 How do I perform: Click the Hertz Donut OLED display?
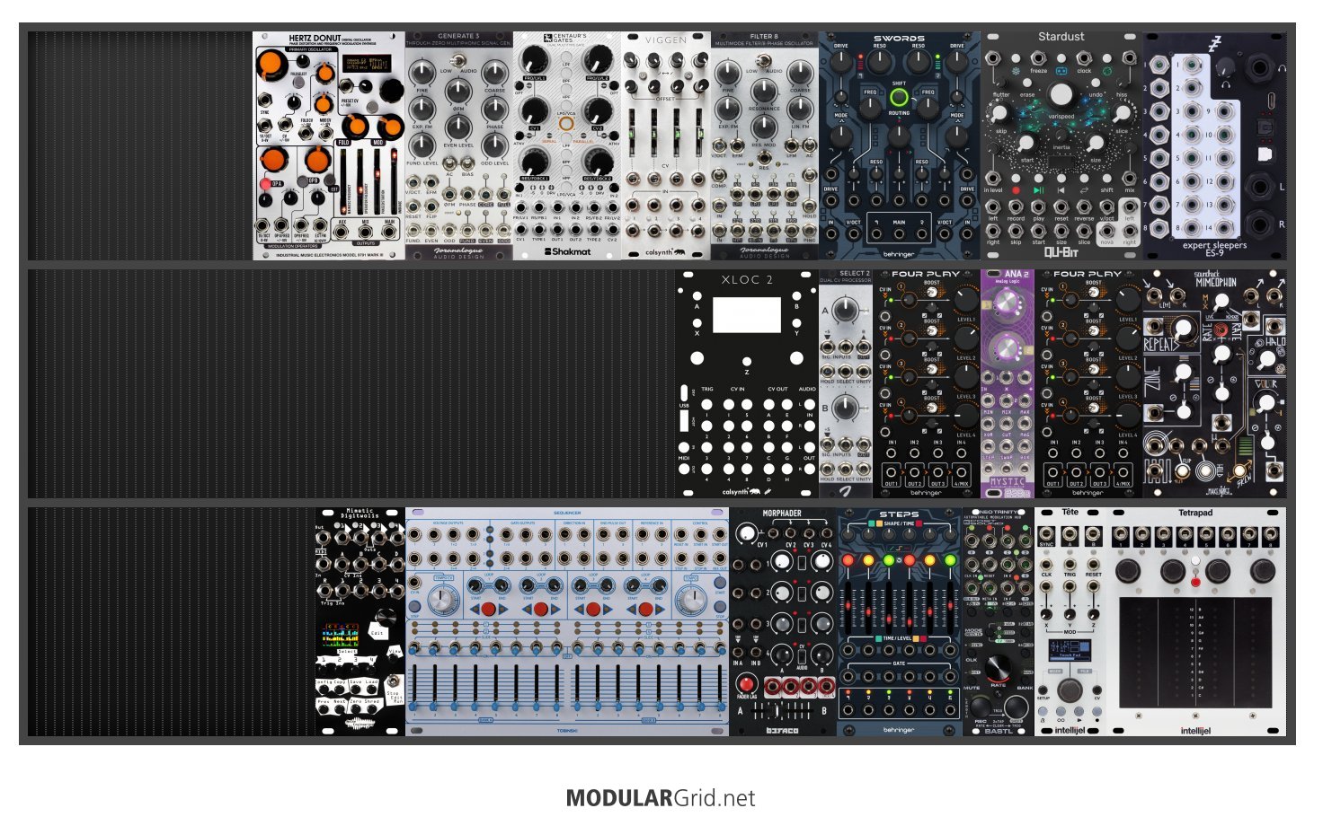click(367, 63)
